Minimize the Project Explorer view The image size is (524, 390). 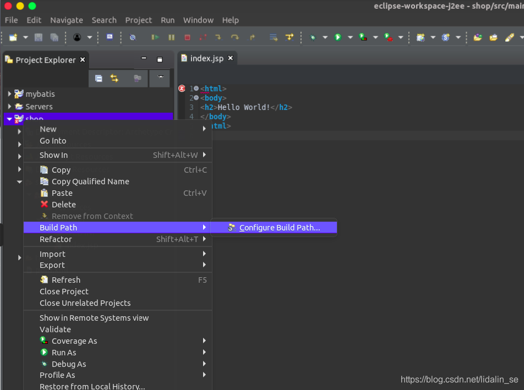[144, 58]
